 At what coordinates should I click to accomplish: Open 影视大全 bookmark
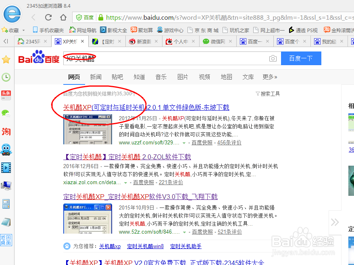pos(113,30)
